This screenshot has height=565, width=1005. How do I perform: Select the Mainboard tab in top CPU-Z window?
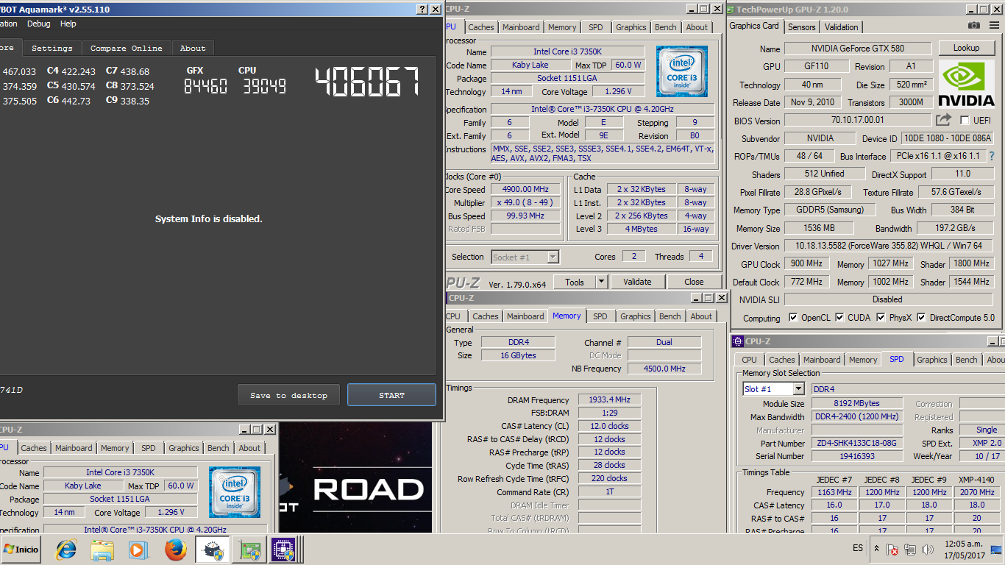coord(521,27)
